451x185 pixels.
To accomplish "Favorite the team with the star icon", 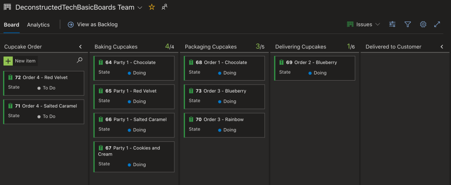I will (152, 7).
